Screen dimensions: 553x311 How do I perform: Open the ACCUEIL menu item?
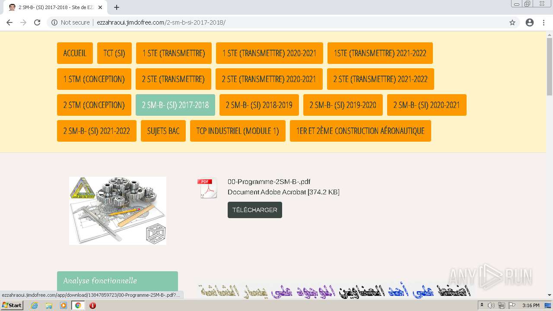click(75, 53)
